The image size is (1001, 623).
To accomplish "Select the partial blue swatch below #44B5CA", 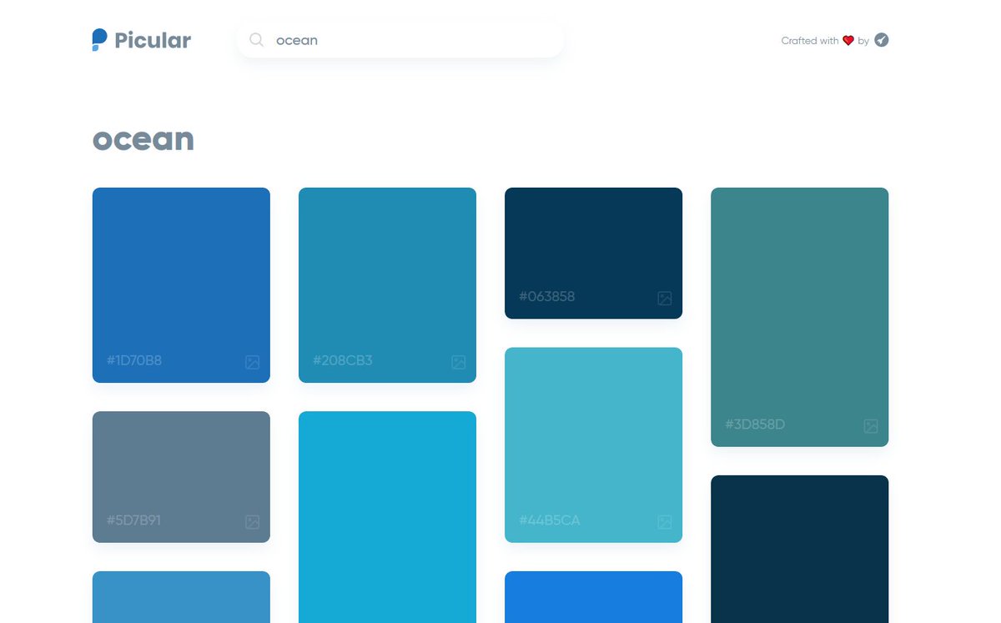I will [x=593, y=597].
